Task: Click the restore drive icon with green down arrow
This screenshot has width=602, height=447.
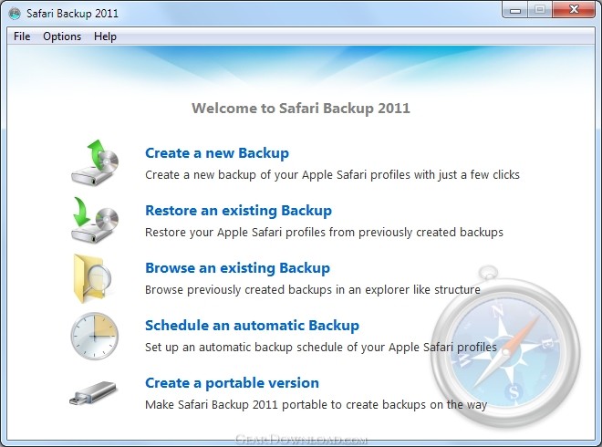Action: point(95,220)
